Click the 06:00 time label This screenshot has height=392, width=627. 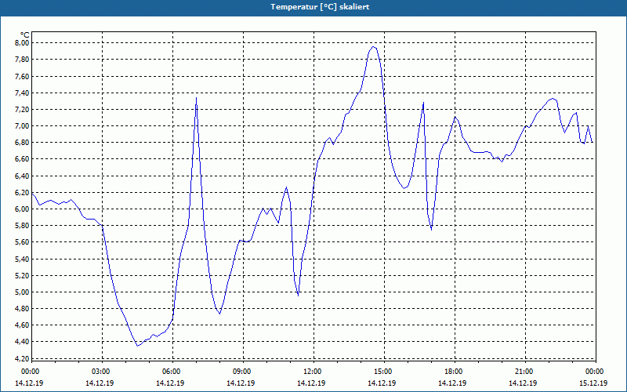point(170,372)
